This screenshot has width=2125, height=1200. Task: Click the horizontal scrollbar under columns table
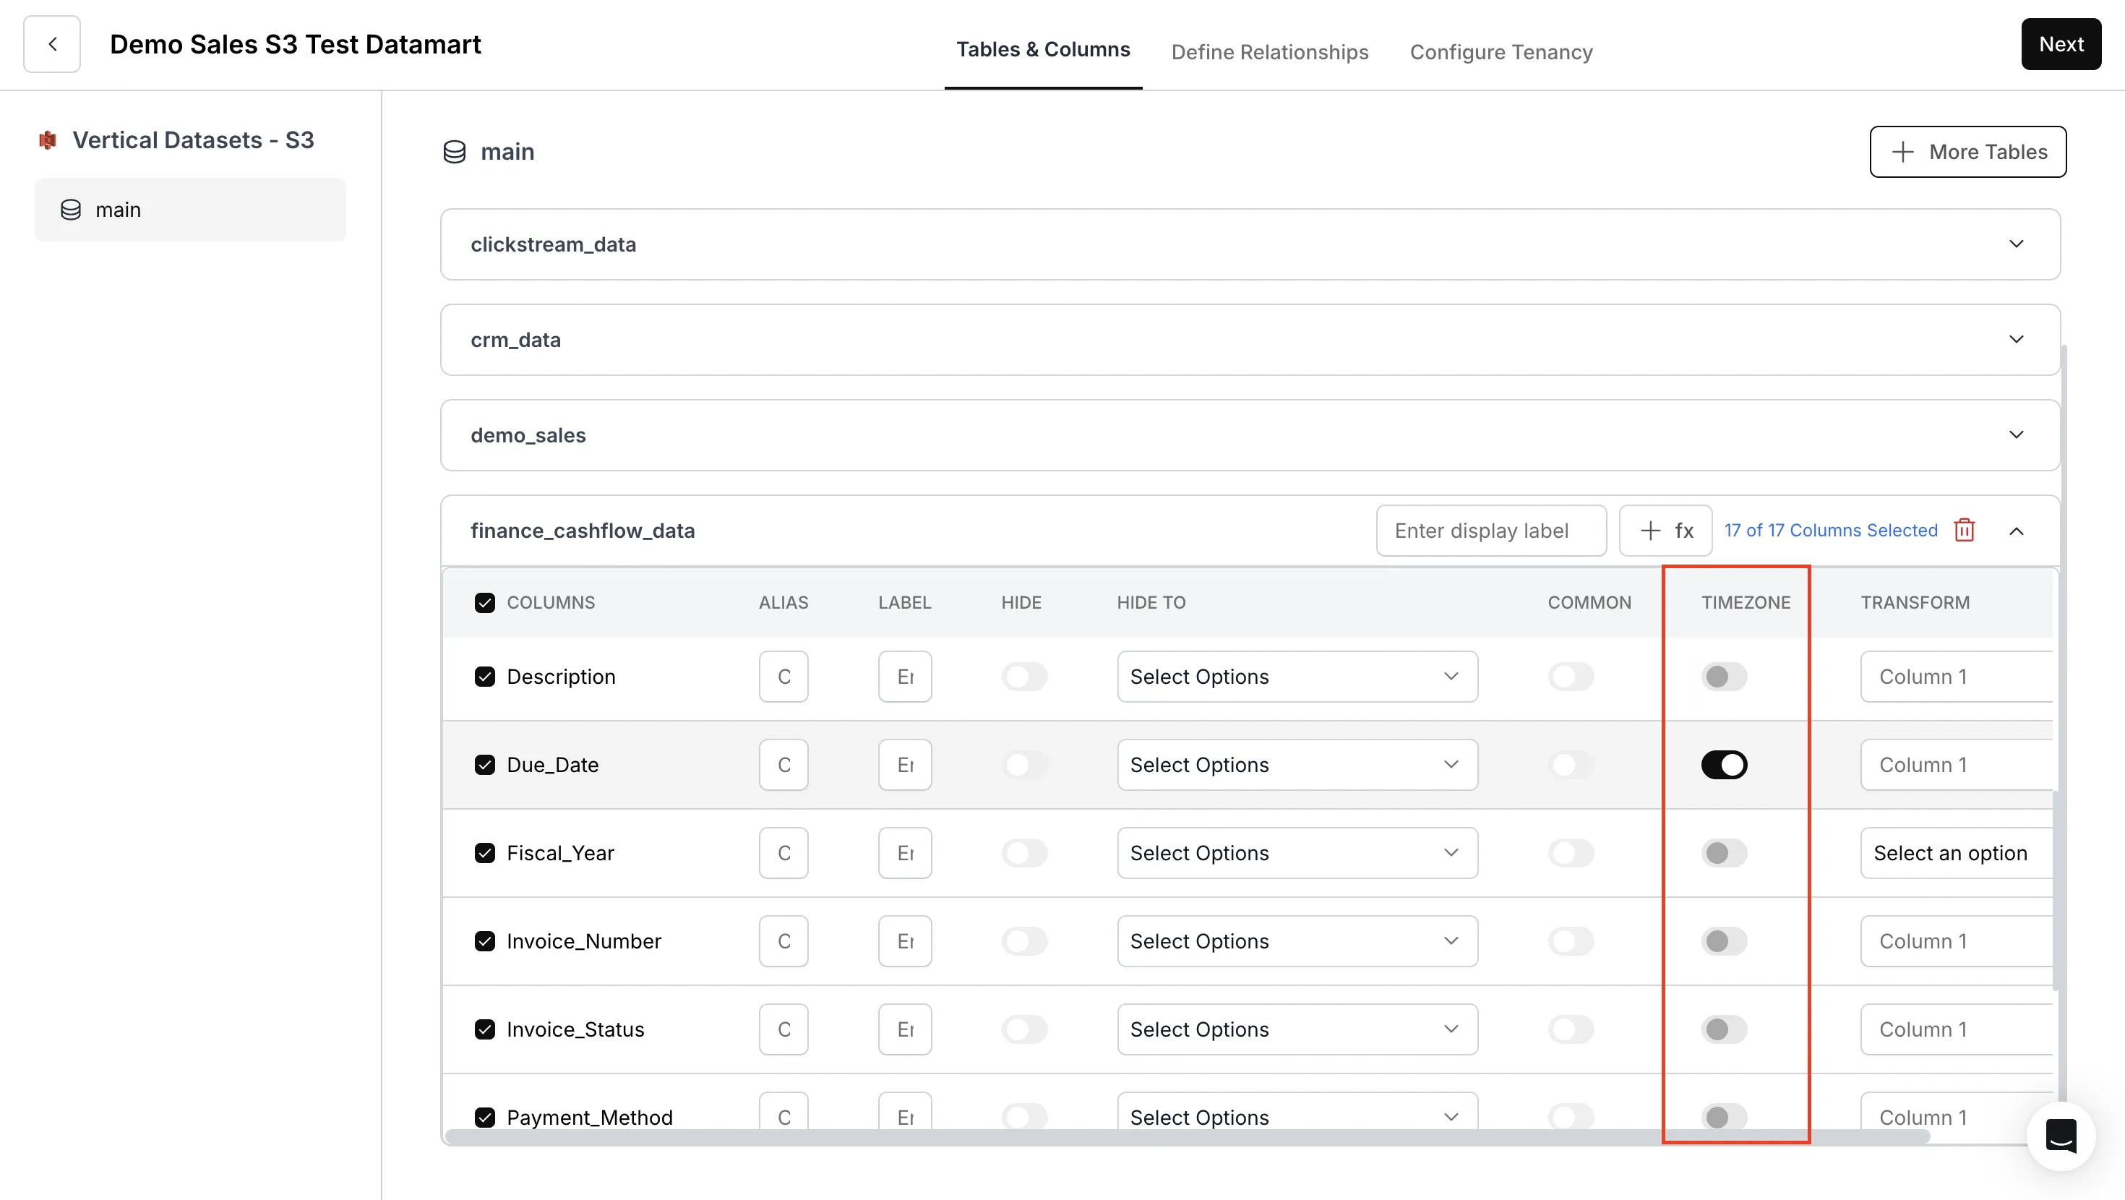(1187, 1136)
